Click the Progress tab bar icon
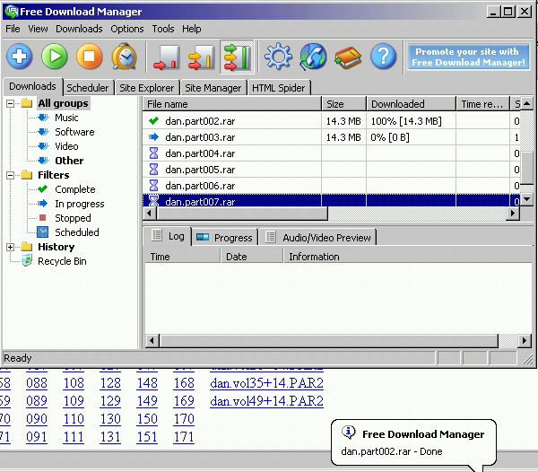The width and height of the screenshot is (538, 472). coord(203,237)
